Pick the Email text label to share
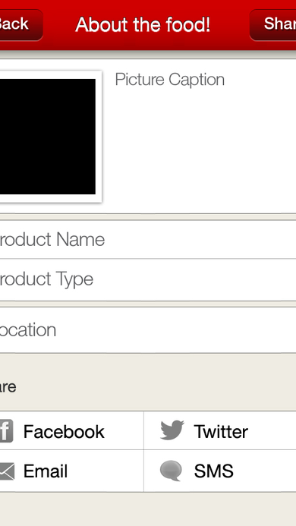The height and width of the screenshot is (526, 296). click(x=46, y=471)
